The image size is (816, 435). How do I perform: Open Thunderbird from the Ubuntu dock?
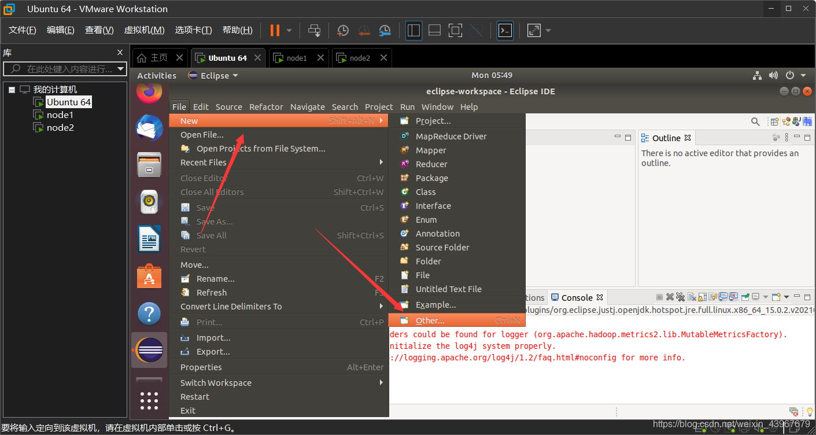click(x=149, y=127)
